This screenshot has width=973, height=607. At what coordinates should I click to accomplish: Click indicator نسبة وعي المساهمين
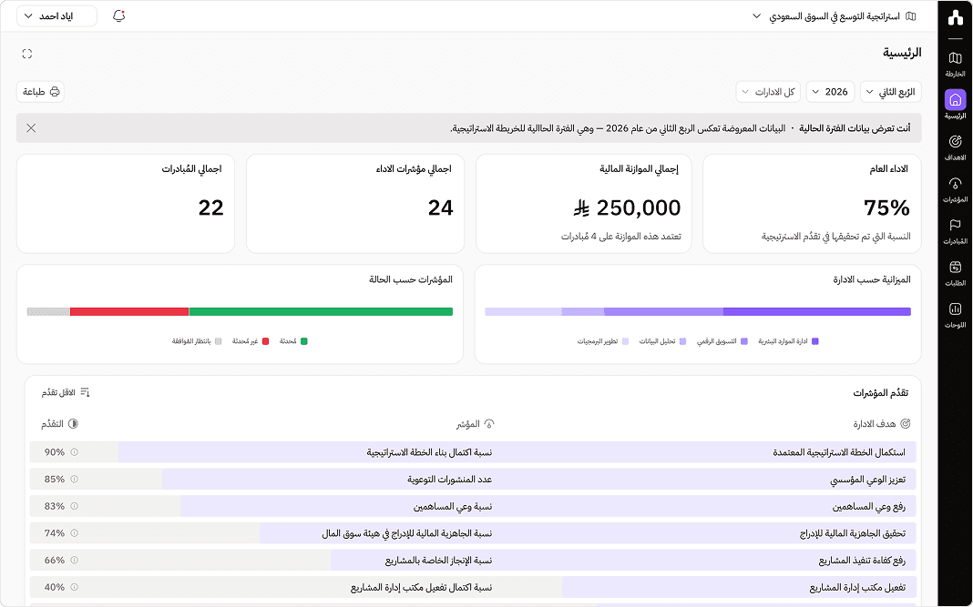[453, 507]
